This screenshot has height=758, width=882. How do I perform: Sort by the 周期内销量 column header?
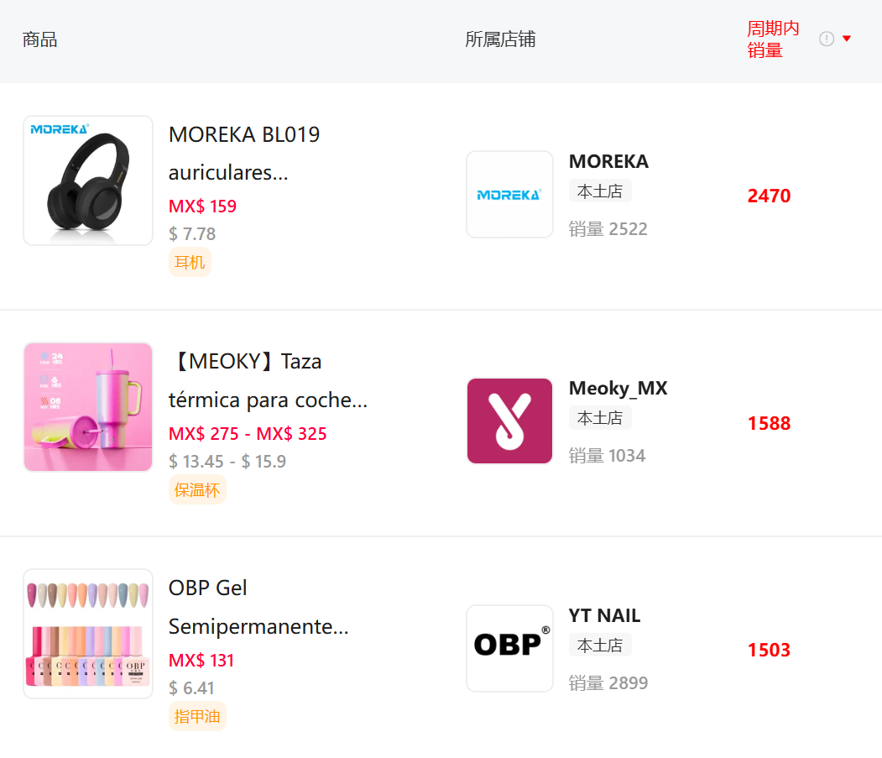point(773,39)
